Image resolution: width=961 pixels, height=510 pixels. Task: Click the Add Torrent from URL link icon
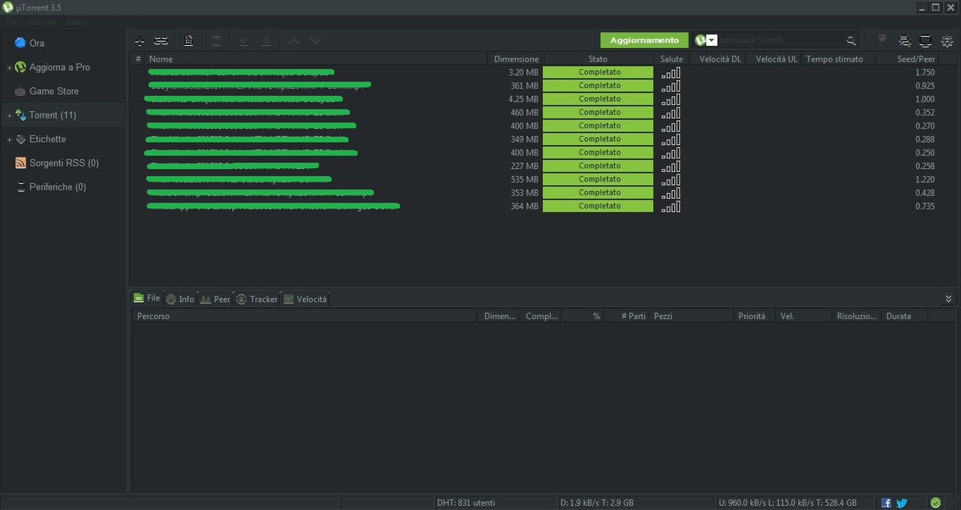(x=161, y=41)
